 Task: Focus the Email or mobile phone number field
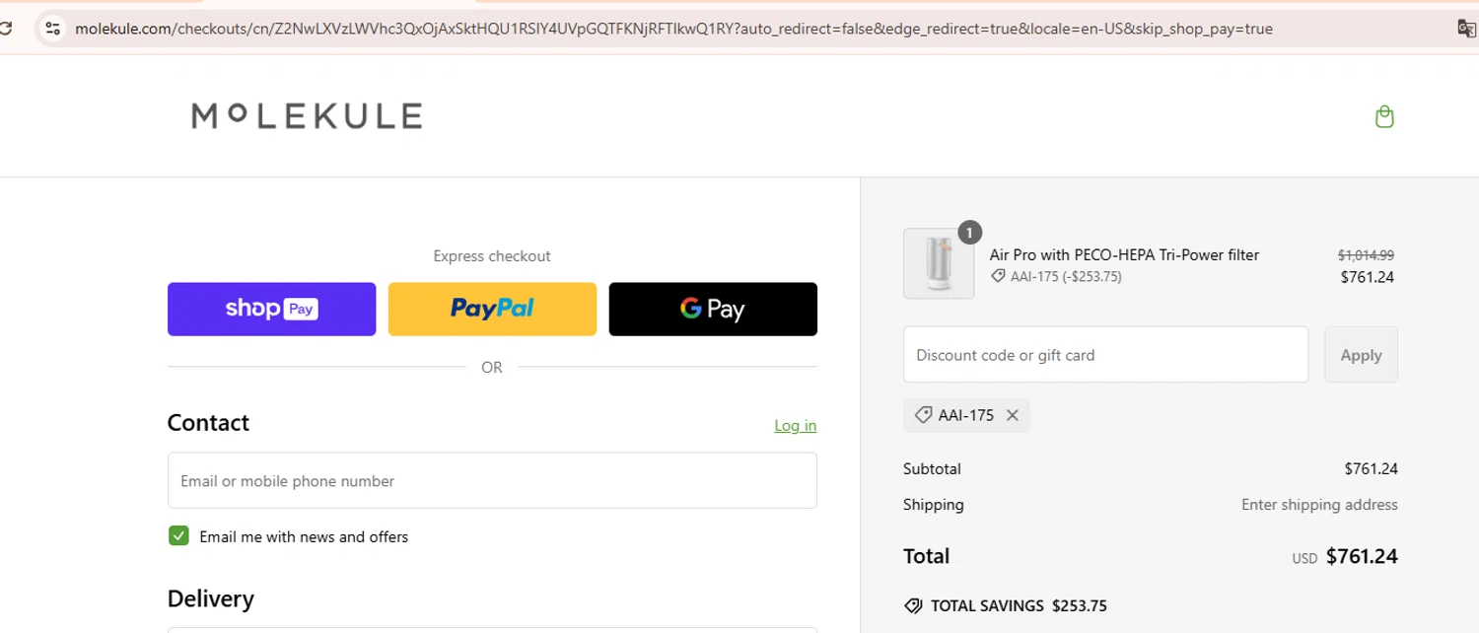492,480
